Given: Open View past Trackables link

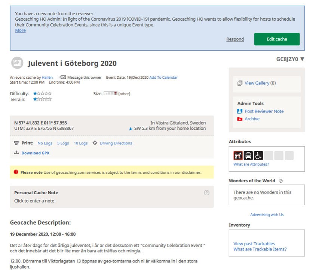Looking at the screenshot, I should (x=254, y=244).
